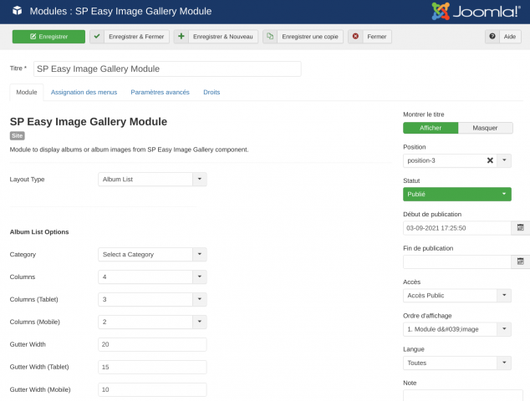This screenshot has height=401, width=530.
Task: Open Ordre d'affichage dropdown
Action: [457, 329]
